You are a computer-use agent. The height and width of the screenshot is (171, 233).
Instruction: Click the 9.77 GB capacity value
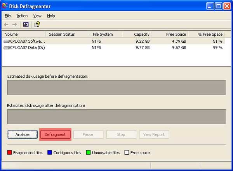click(143, 47)
